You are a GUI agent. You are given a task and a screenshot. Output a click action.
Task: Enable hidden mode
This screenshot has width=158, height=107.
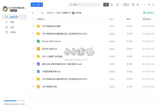pos(149,13)
